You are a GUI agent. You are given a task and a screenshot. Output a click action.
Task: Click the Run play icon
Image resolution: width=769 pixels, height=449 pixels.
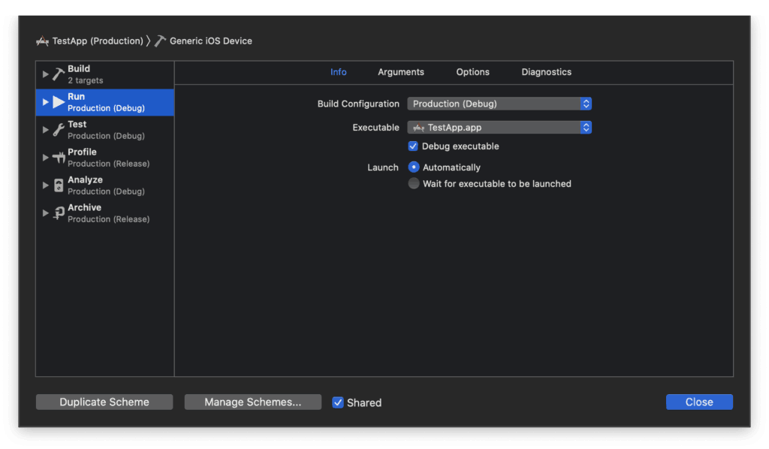tap(59, 102)
